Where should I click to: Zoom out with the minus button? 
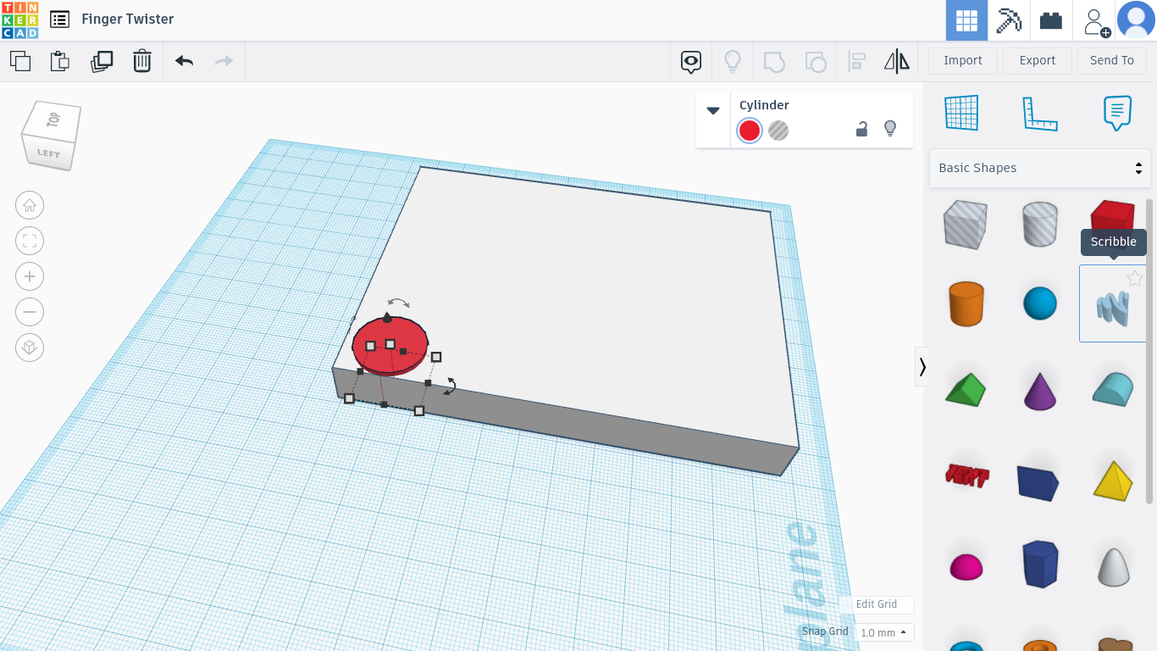click(30, 312)
